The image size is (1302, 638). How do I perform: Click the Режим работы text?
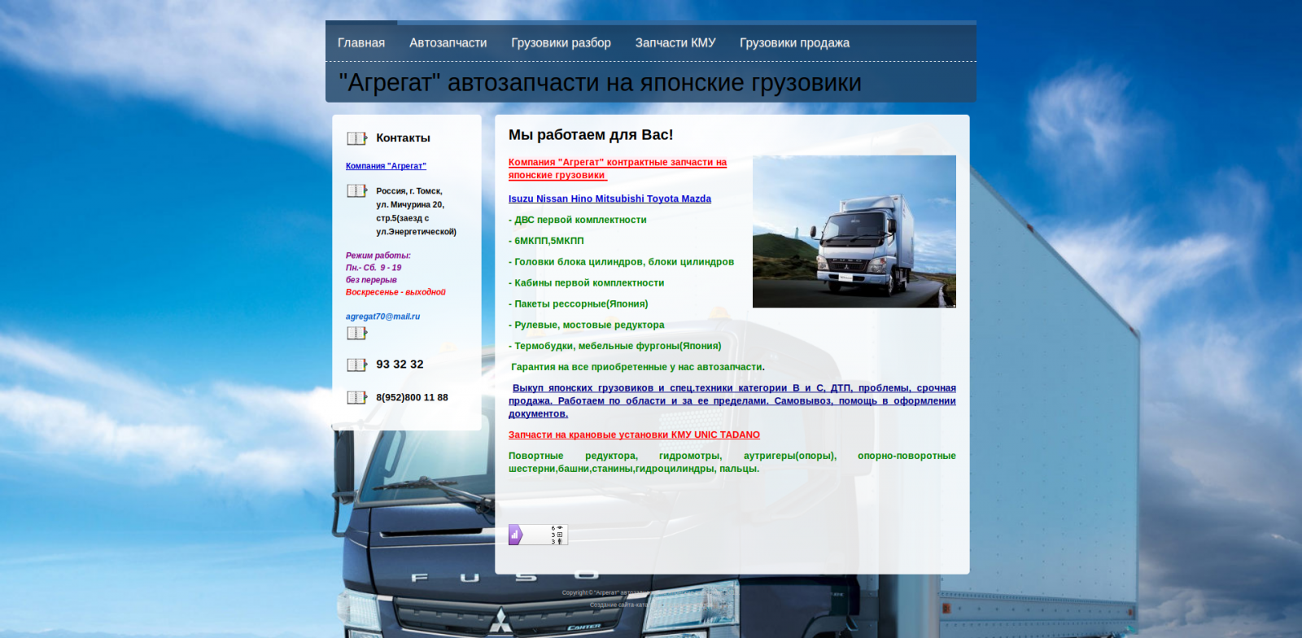378,256
